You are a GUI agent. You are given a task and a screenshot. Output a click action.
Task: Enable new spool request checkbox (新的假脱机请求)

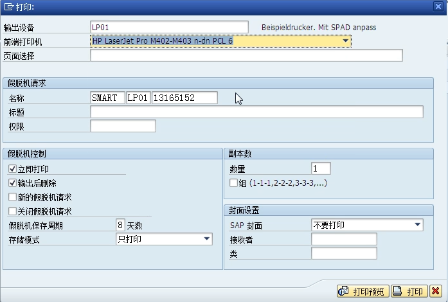click(x=12, y=197)
